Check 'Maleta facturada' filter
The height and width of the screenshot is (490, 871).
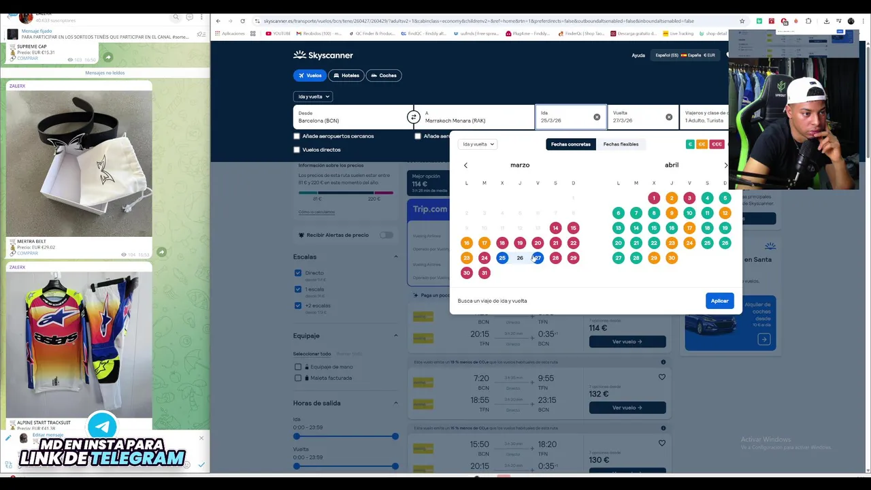298,378
